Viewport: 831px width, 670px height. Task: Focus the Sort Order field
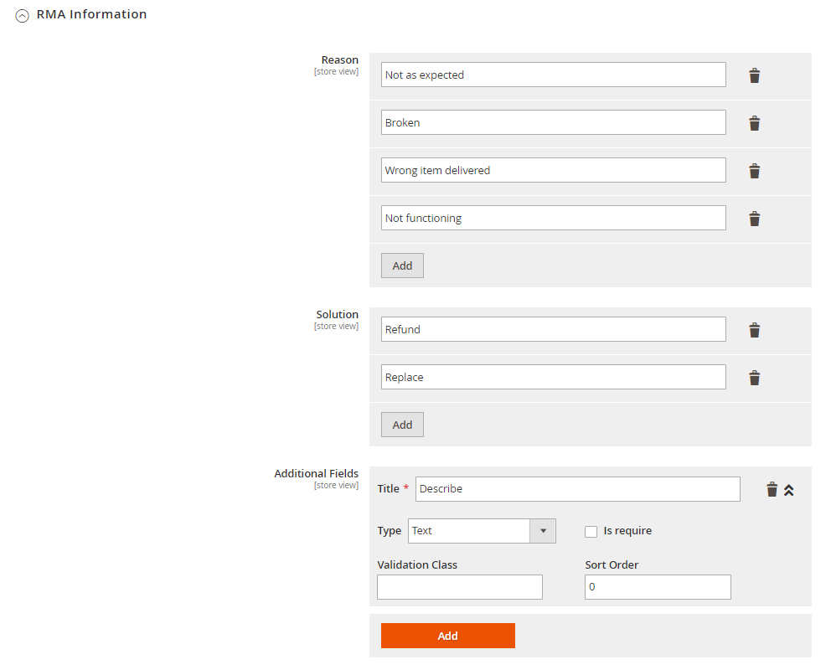[x=658, y=587]
